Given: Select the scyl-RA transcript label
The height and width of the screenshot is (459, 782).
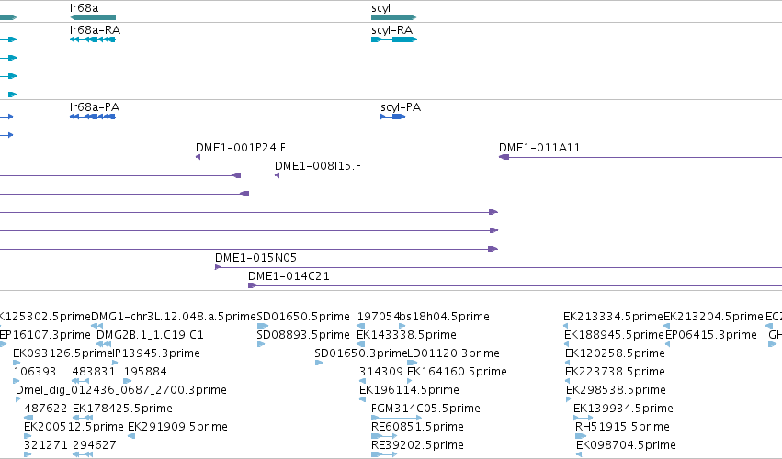Looking at the screenshot, I should (x=392, y=30).
